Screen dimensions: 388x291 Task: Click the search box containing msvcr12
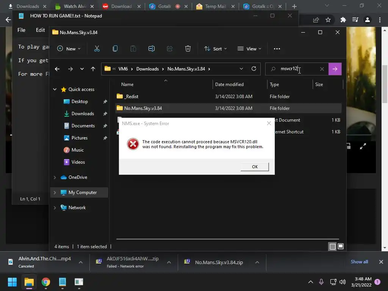point(296,69)
